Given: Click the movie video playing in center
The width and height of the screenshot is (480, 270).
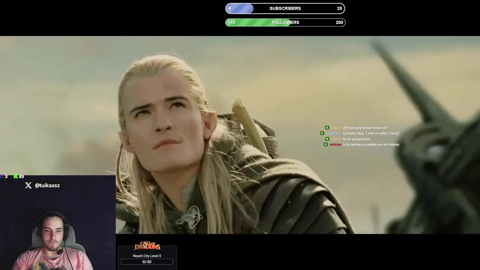Looking at the screenshot, I should point(240,135).
